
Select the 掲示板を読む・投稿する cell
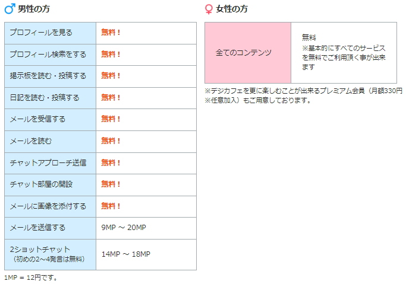click(51, 76)
